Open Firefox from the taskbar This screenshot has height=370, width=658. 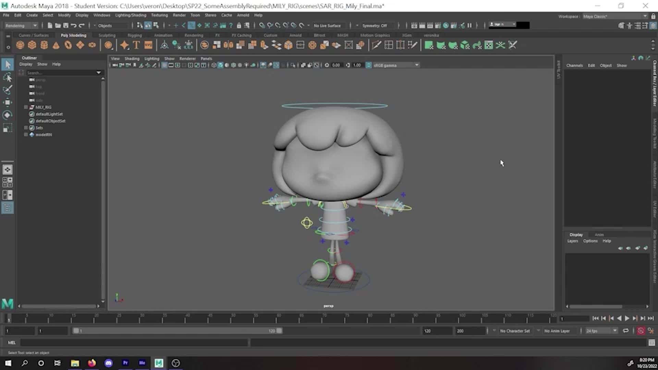[x=92, y=363]
